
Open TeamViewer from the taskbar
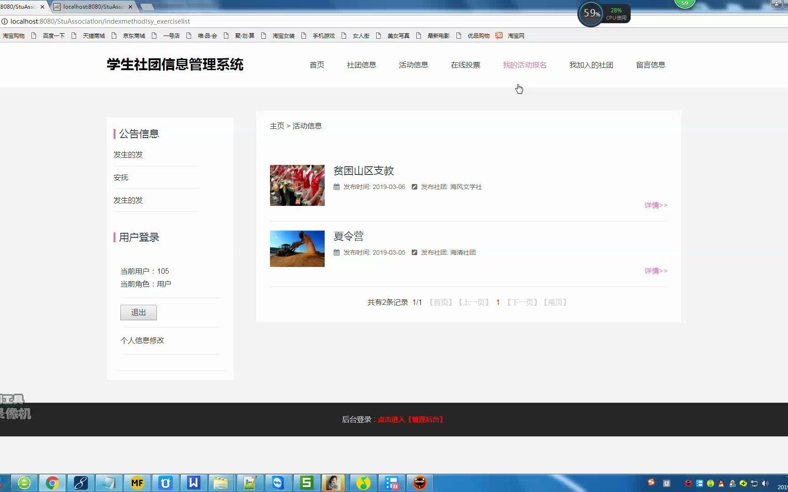278,482
